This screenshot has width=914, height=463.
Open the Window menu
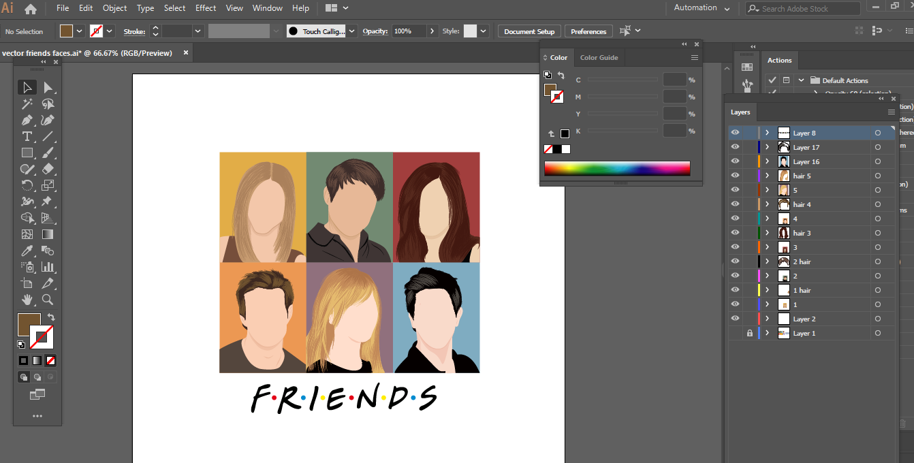point(268,8)
